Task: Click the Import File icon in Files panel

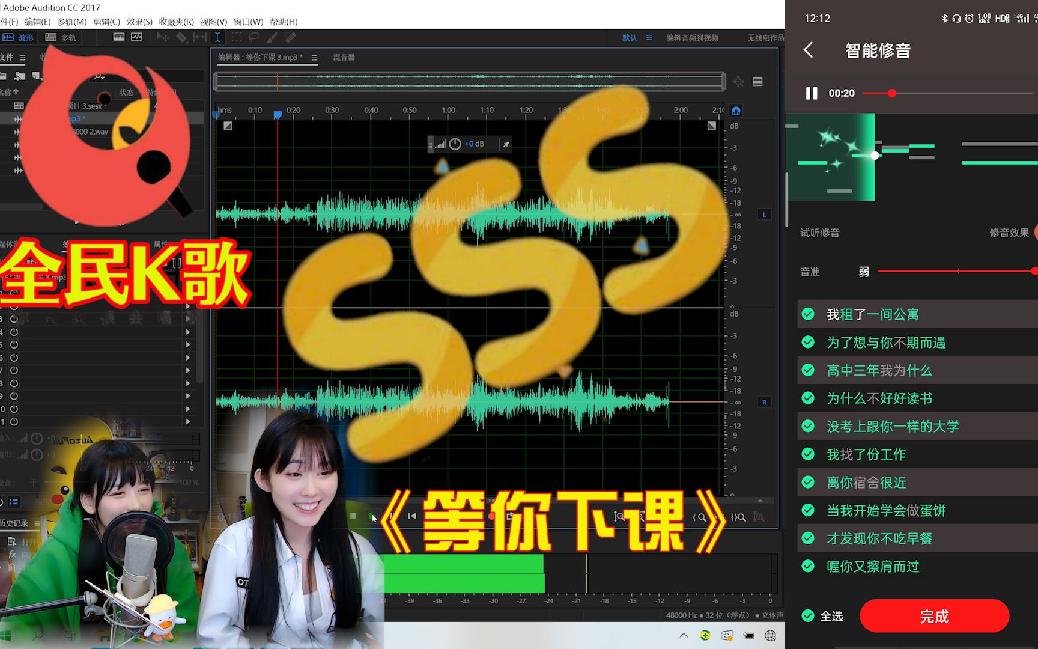Action: tap(20, 76)
